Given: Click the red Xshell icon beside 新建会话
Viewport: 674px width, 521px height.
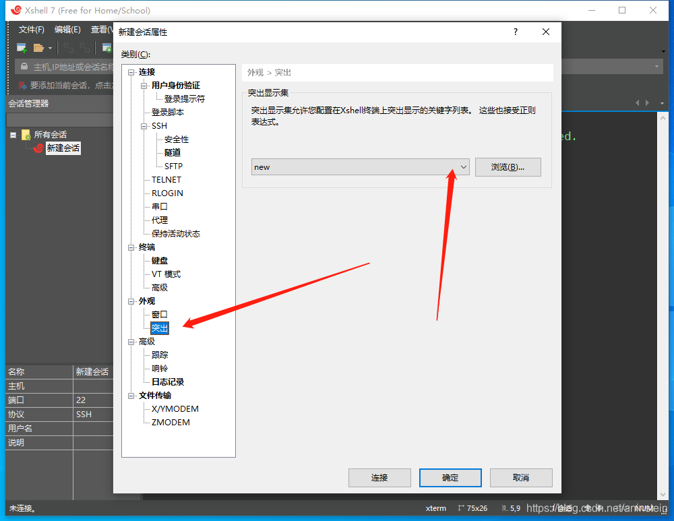Looking at the screenshot, I should 38,148.
